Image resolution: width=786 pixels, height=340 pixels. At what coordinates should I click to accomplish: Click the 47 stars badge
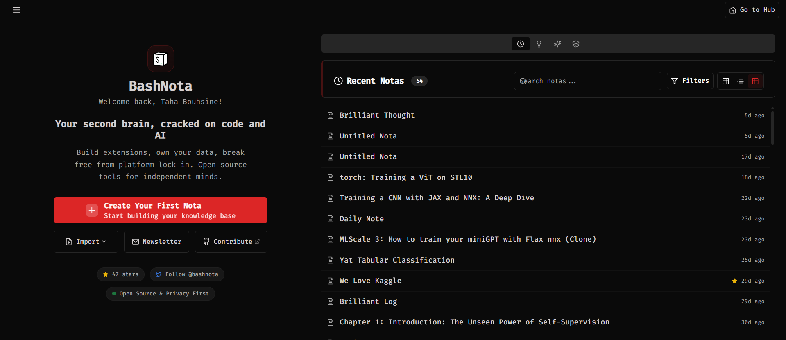click(x=121, y=274)
